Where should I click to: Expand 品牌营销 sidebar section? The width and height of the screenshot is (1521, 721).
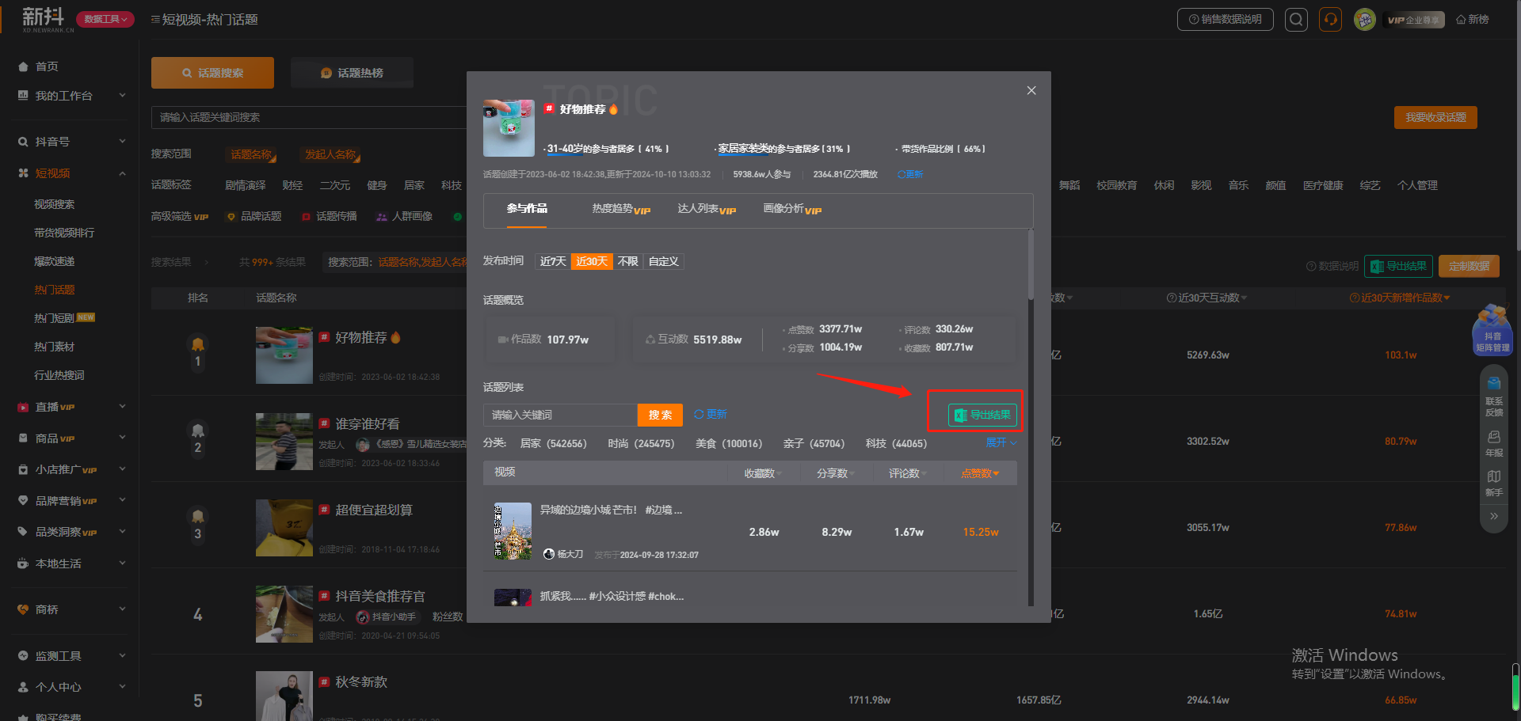tap(71, 501)
